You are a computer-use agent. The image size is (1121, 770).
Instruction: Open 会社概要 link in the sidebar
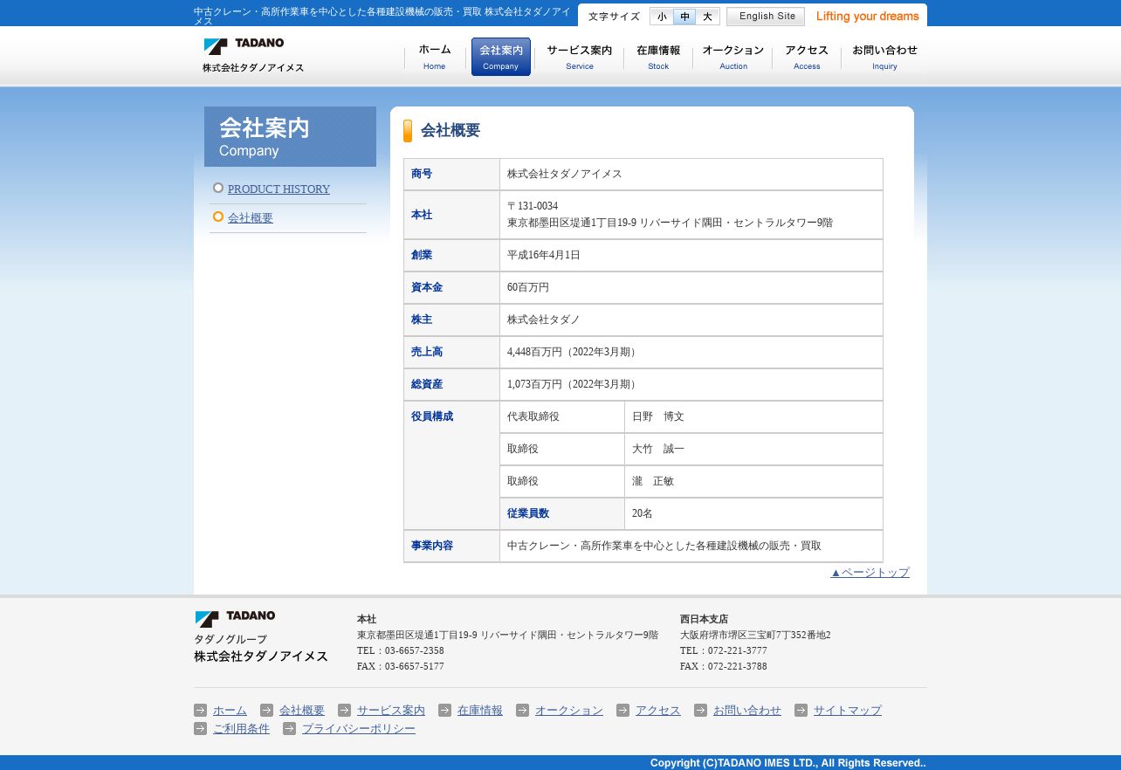click(251, 218)
